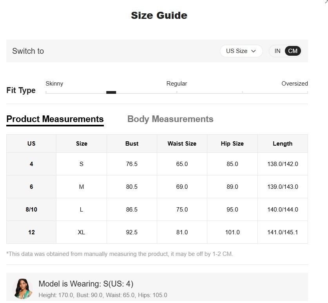Click the manual measurement disclaimer note
The height and width of the screenshot is (303, 328).
tap(120, 254)
